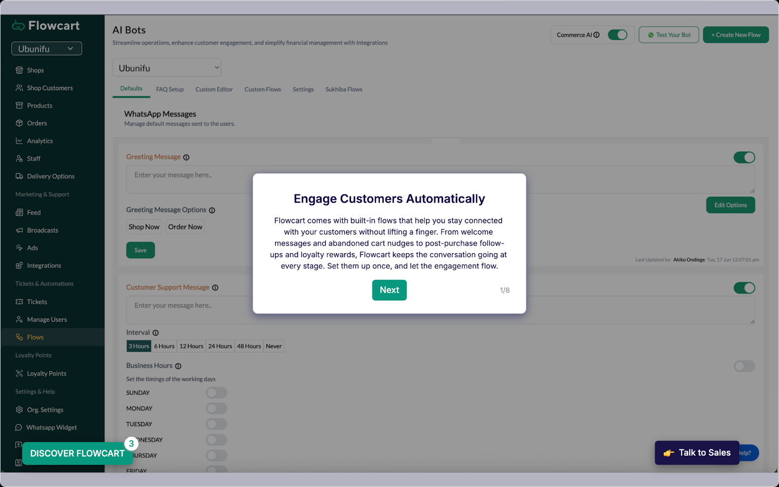Open Delivery Options via its truck icon
Screen dimensions: 779x487
click(x=19, y=176)
